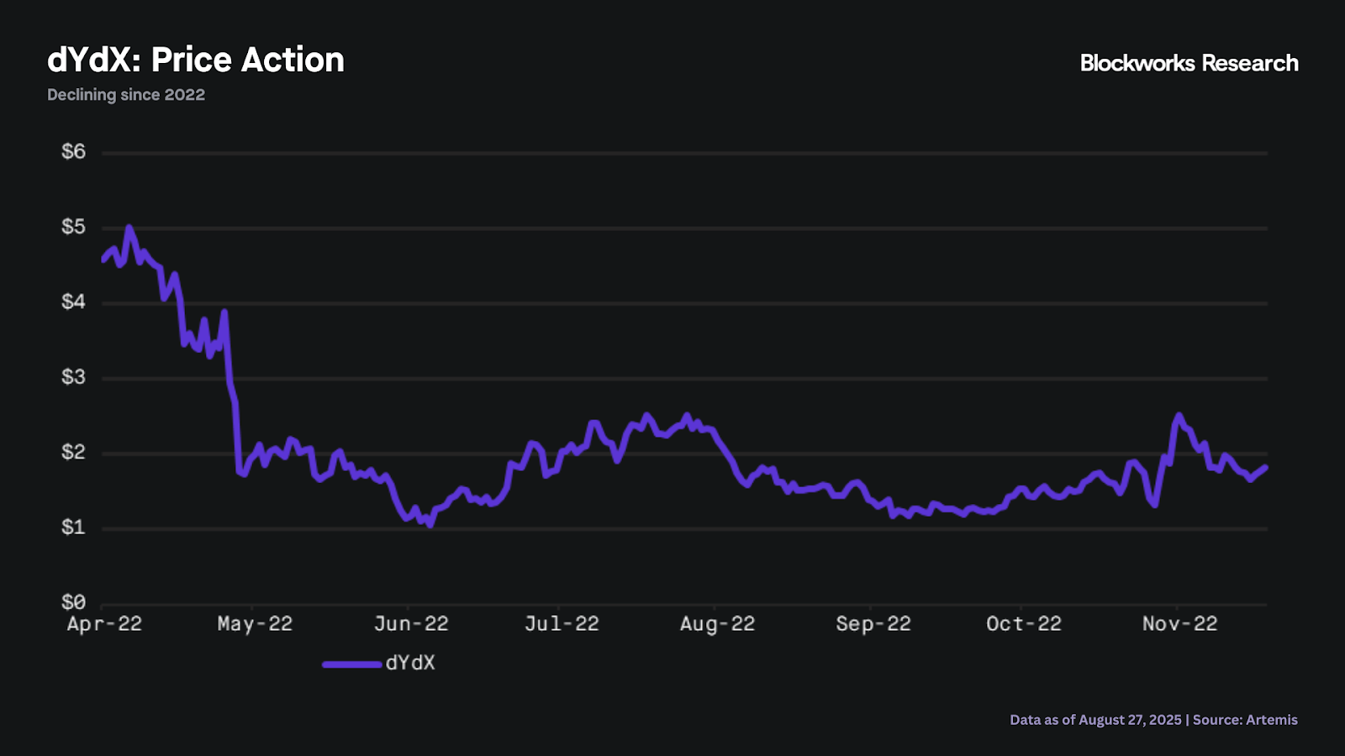
Task: Click the 'Data as of August 27, 2025' footnote
Action: tap(1095, 720)
